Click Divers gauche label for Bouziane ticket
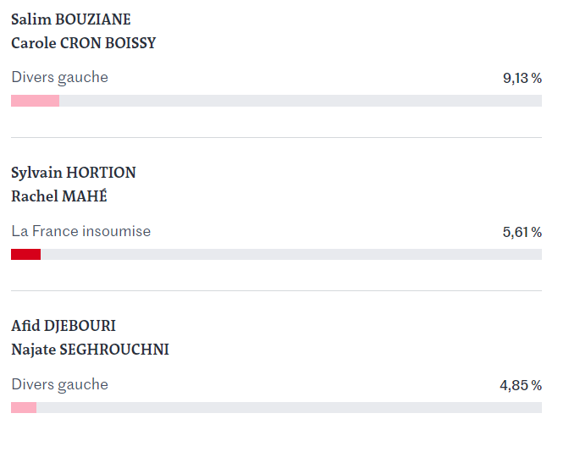The image size is (569, 463). point(60,78)
